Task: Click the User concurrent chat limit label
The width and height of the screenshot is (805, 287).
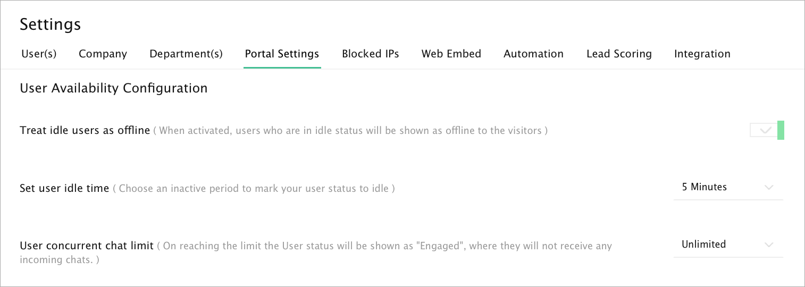Action: [x=87, y=246]
